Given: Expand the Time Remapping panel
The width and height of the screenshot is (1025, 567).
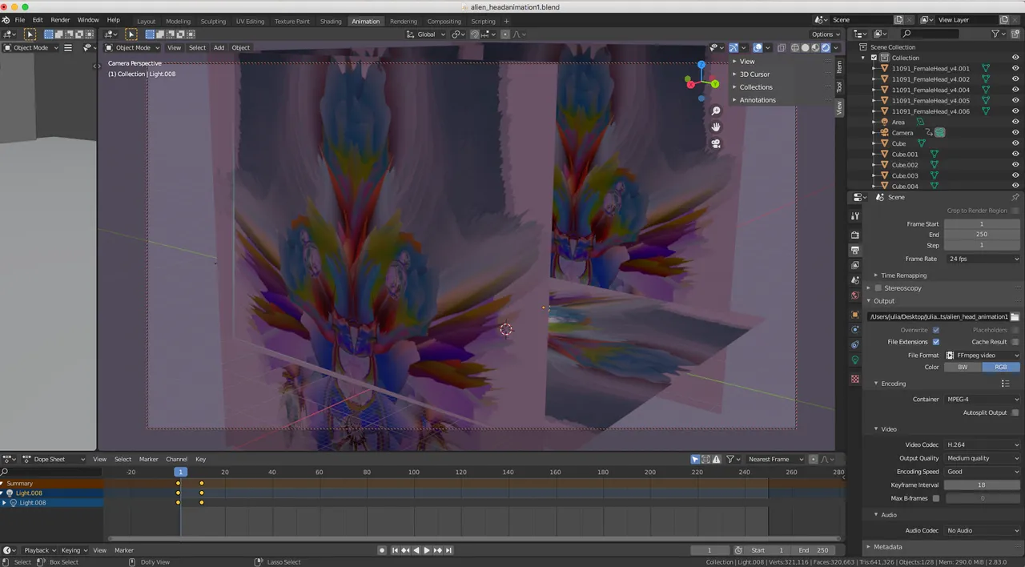Looking at the screenshot, I should 903,275.
